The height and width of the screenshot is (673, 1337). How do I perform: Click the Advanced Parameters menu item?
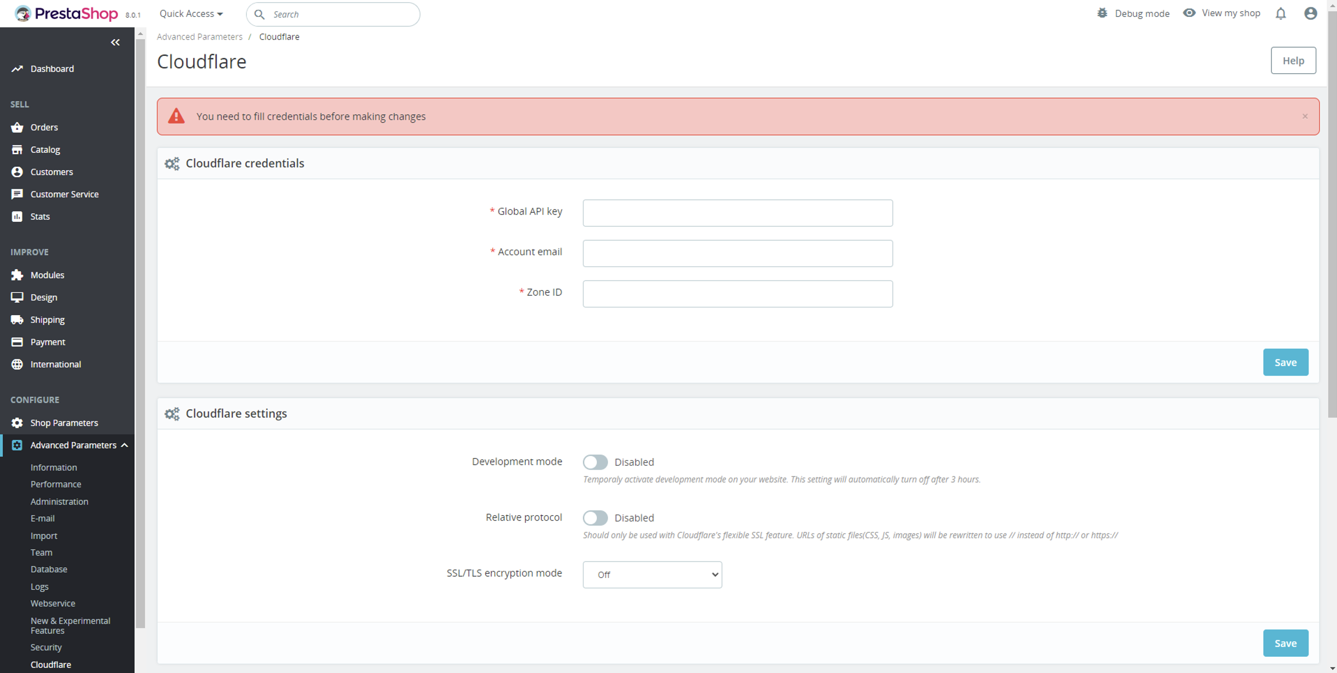pos(74,445)
